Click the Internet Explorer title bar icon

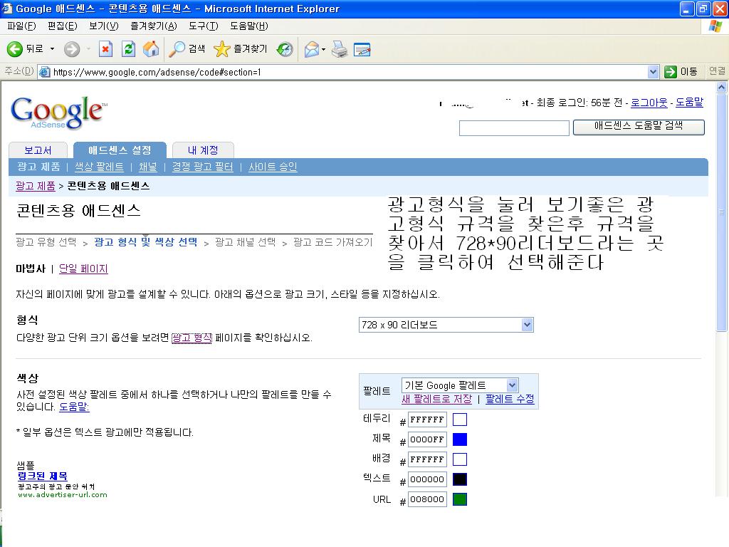coord(6,9)
